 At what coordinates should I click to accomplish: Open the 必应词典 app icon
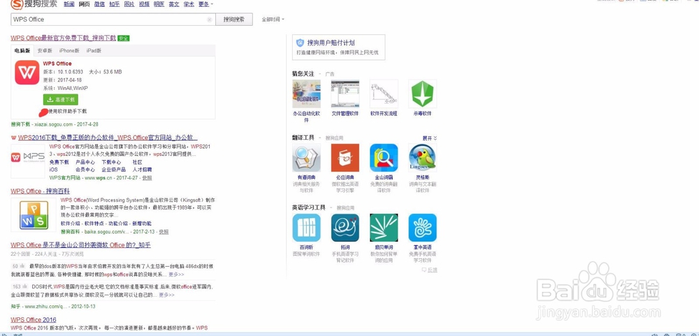pyautogui.click(x=345, y=158)
